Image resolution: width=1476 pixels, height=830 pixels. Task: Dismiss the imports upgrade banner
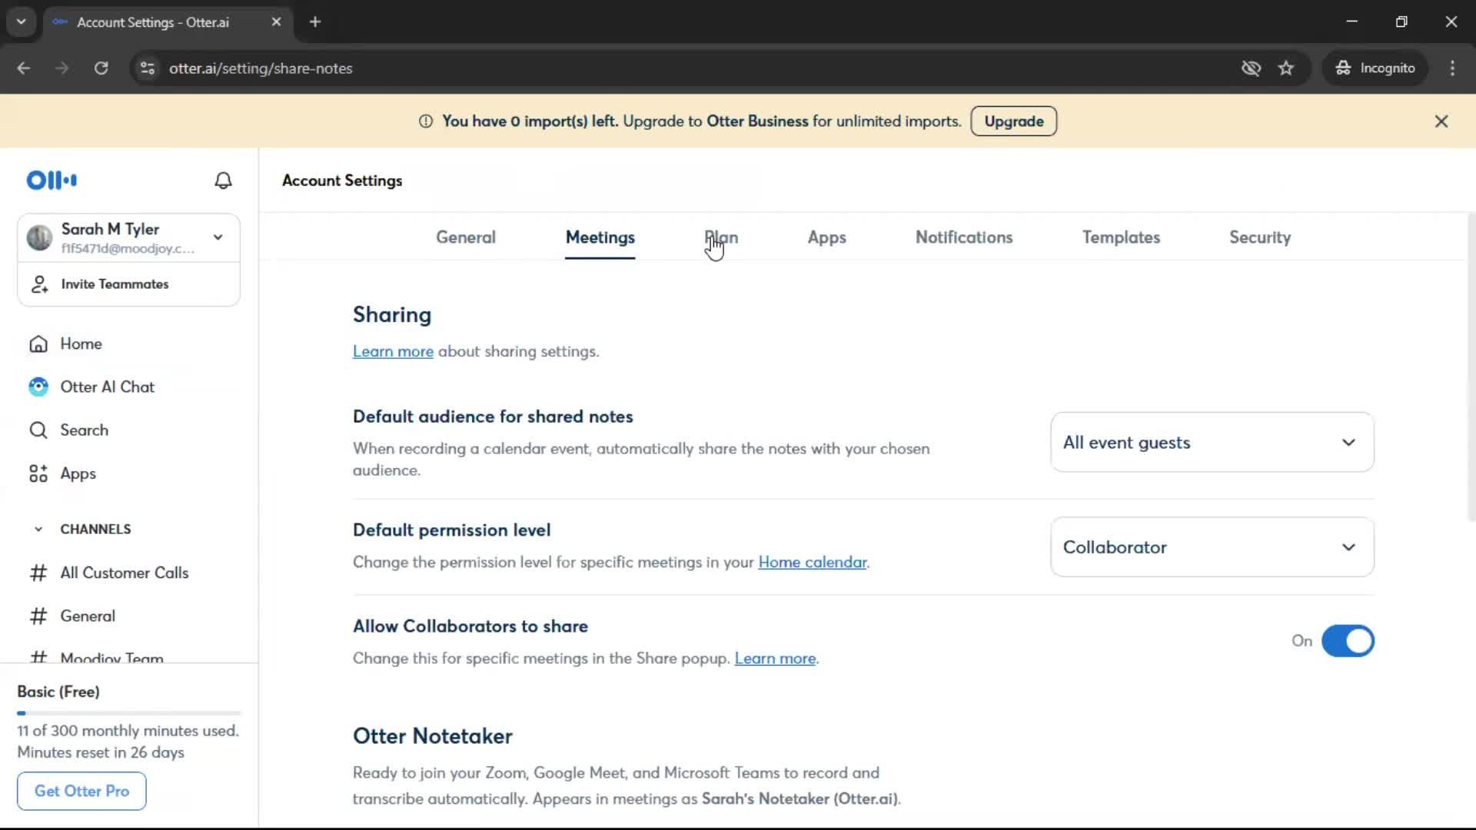[1441, 121]
